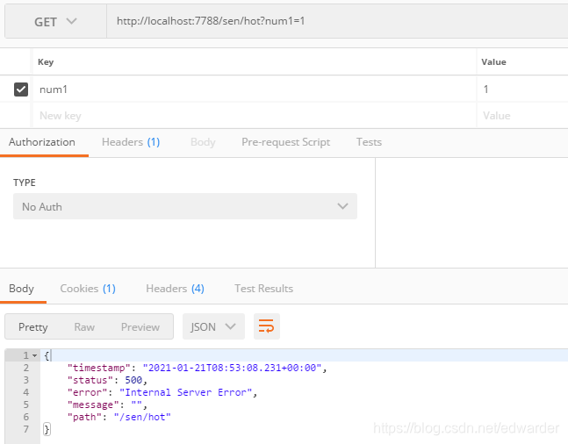
Task: Click the empty Value placeholder field
Action: coord(522,116)
